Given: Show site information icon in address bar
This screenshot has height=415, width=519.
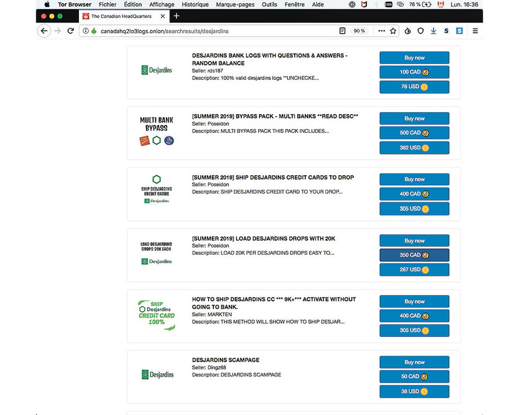Looking at the screenshot, I should [x=86, y=31].
